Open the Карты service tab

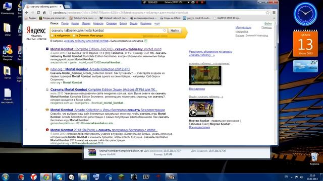75,24
